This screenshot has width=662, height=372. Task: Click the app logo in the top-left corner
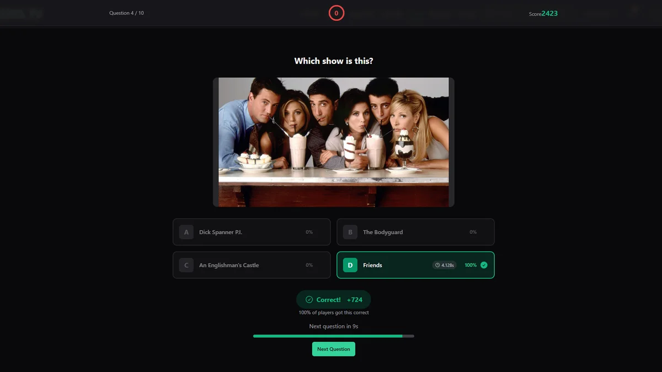[22, 13]
